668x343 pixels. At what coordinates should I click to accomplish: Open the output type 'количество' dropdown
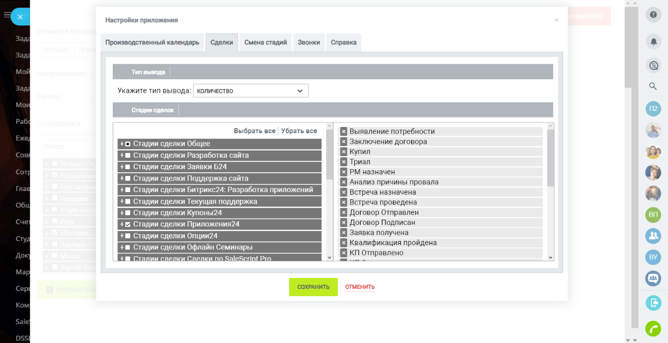250,91
